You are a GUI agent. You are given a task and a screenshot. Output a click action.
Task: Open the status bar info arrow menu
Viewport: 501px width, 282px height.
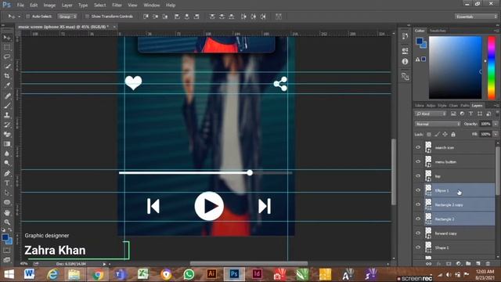tap(104, 264)
